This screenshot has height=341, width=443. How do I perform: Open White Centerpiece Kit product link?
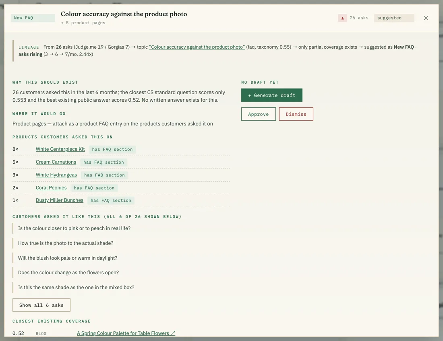(60, 149)
